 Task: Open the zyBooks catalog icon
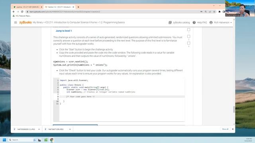(170, 23)
